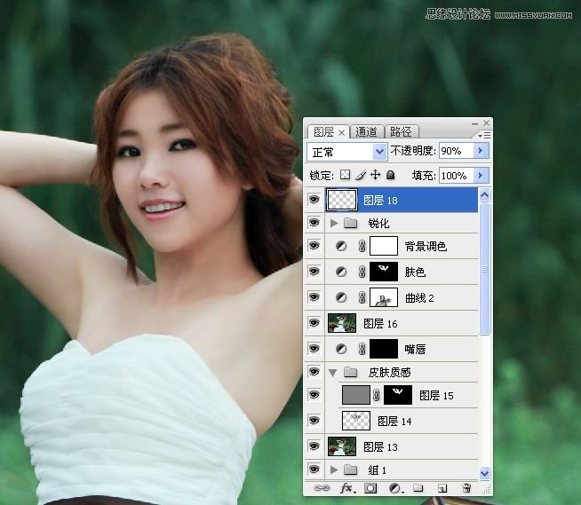Screen dimensions: 581x505
Task: Click mask link icon of 曲线 2
Action: pyautogui.click(x=362, y=297)
